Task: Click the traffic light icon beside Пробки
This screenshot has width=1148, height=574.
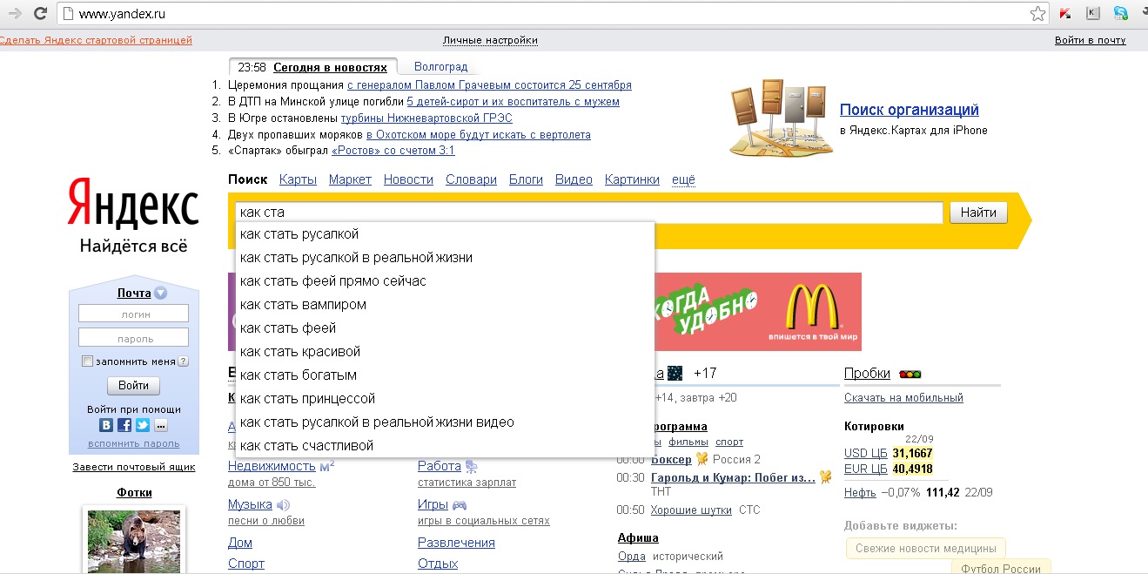Action: [x=910, y=374]
